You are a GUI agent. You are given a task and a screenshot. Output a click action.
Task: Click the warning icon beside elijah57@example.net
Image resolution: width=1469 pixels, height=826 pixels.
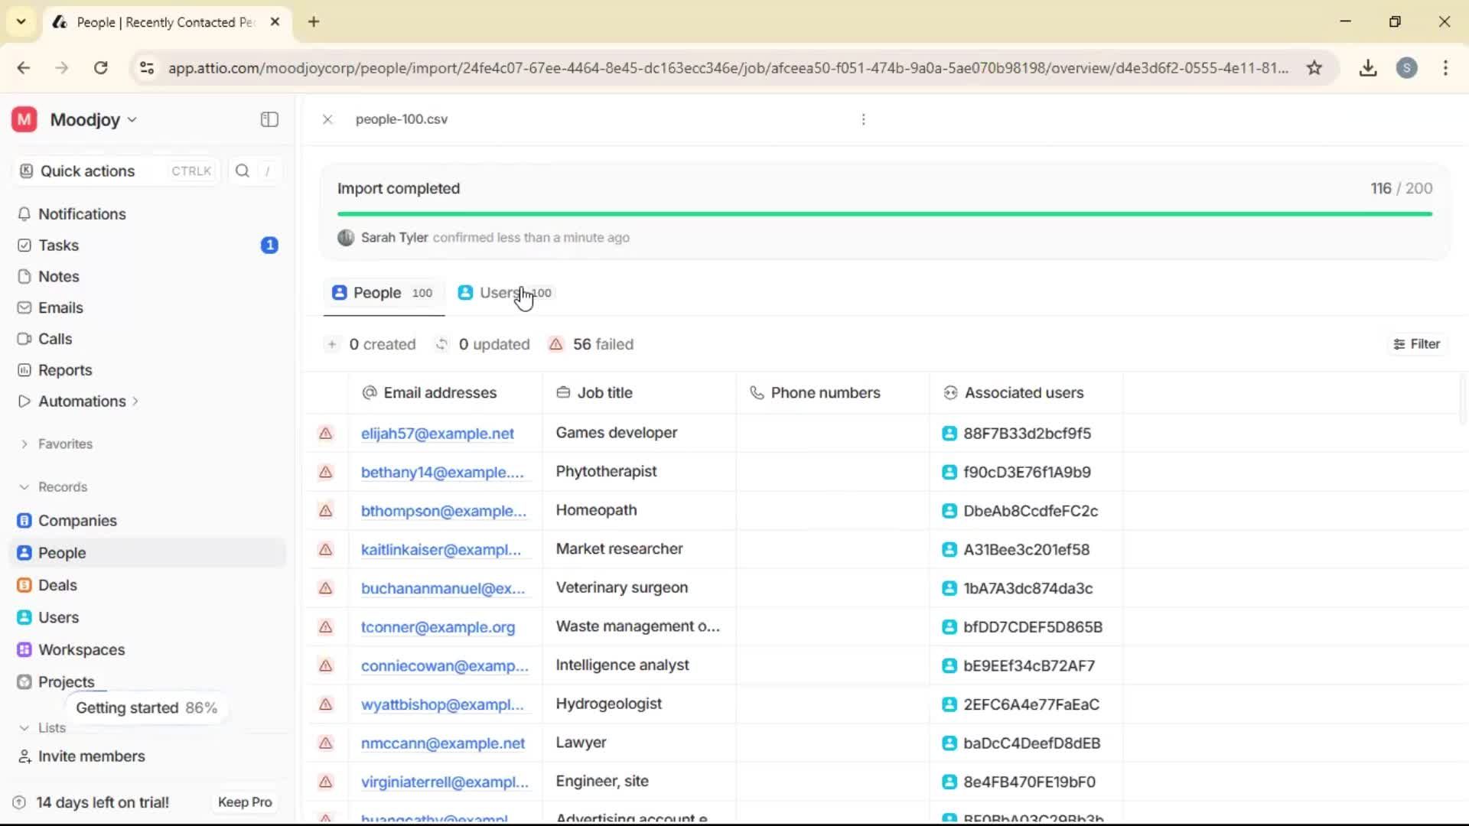(326, 434)
